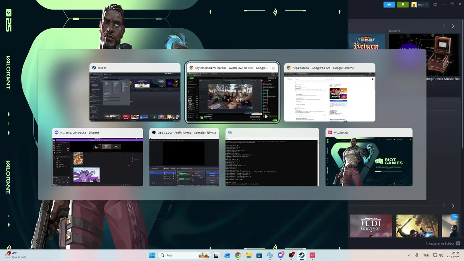
Task: Open game card right of Jedi Survivor
Action: (x=417, y=226)
